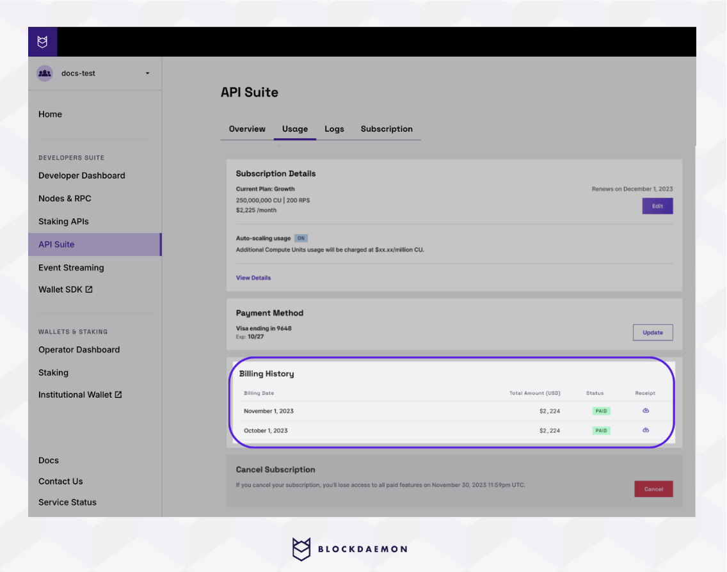
Task: Click the Billing Date column header
Action: click(259, 393)
